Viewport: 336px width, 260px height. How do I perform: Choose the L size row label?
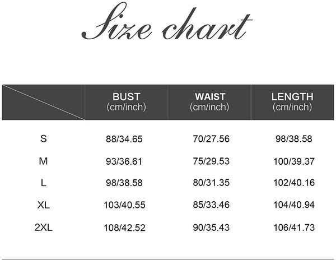click(x=44, y=184)
